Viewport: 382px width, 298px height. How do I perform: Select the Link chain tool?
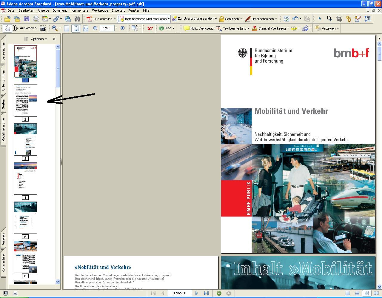tap(348, 19)
